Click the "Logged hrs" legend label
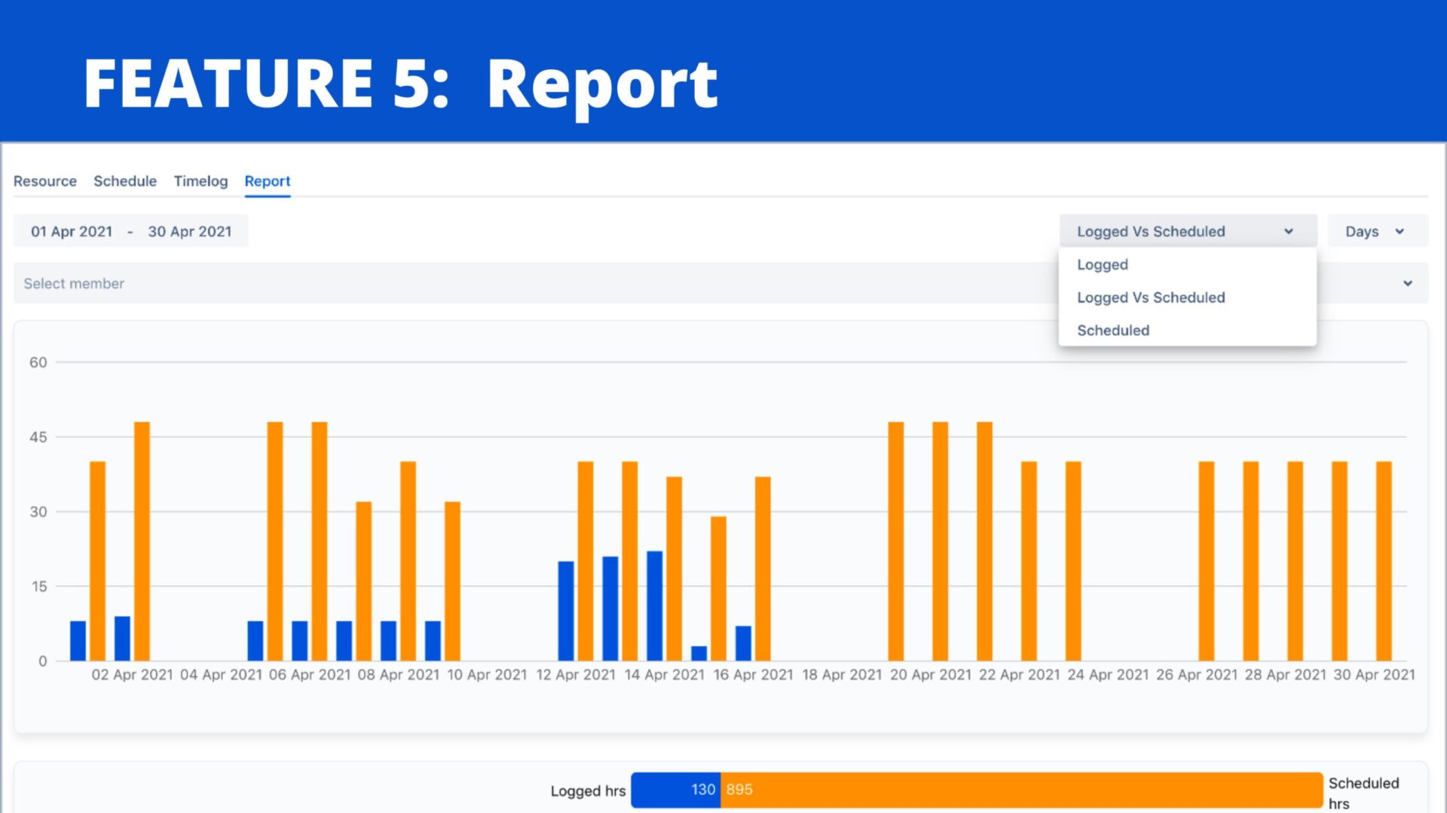The width and height of the screenshot is (1447, 813). [588, 790]
